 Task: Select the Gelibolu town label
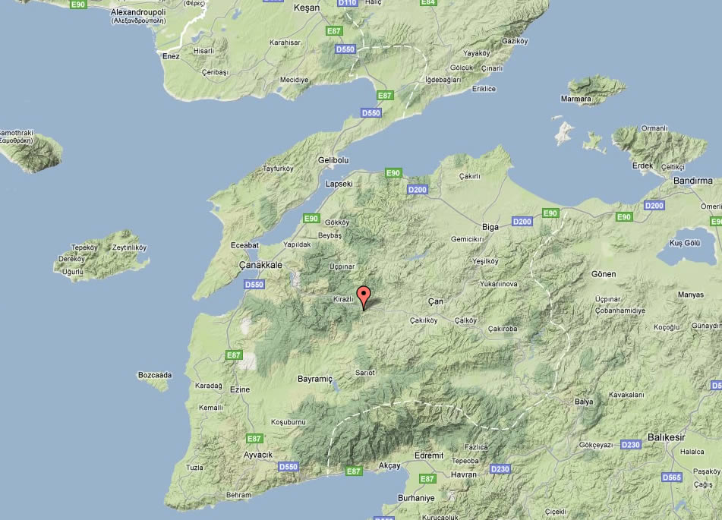point(333,160)
